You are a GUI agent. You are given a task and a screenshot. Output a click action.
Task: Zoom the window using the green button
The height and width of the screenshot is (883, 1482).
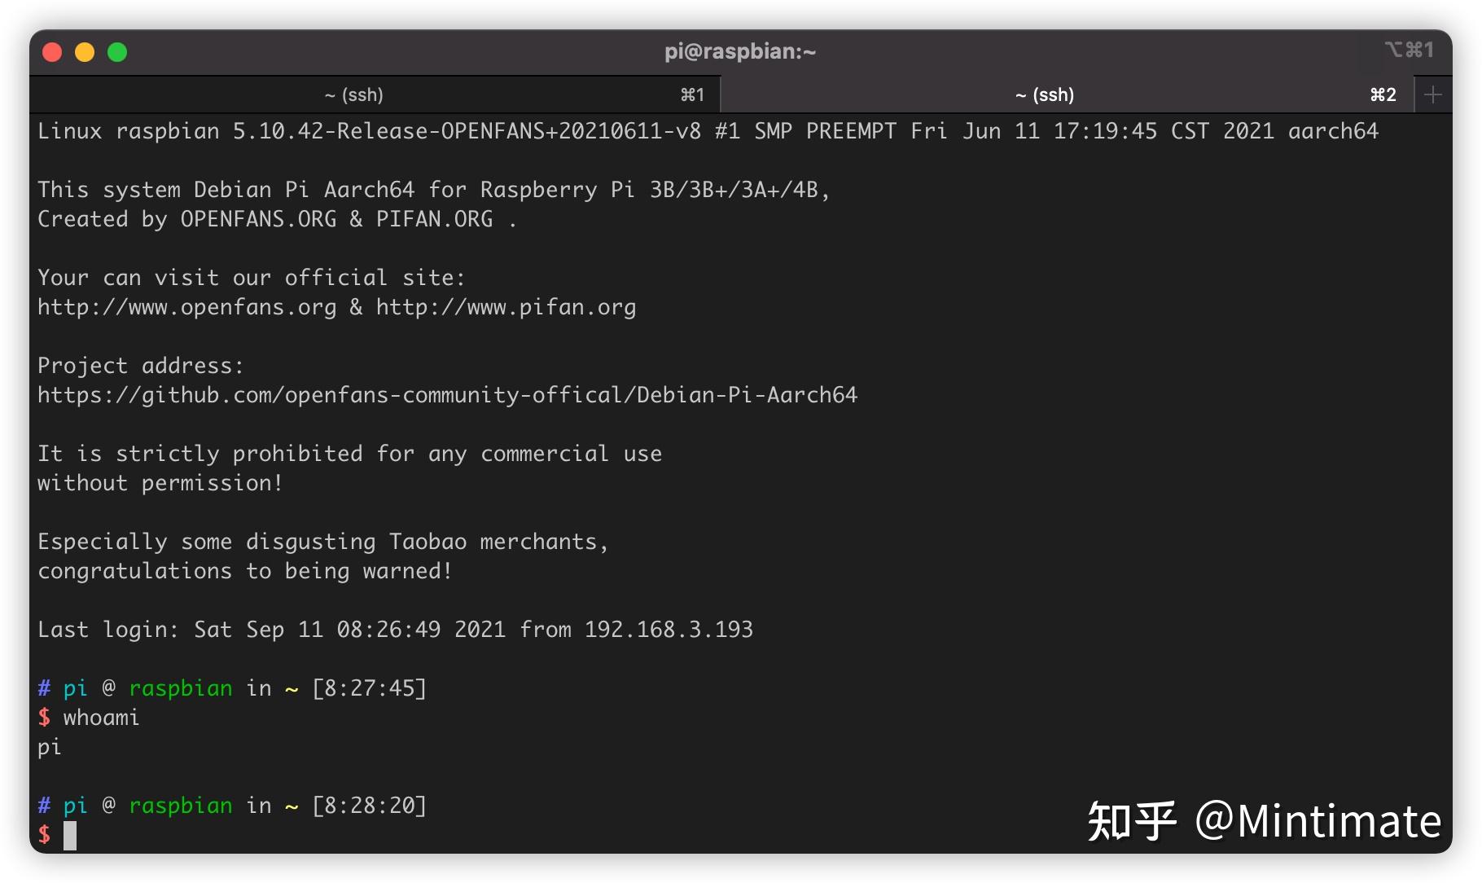click(x=117, y=52)
